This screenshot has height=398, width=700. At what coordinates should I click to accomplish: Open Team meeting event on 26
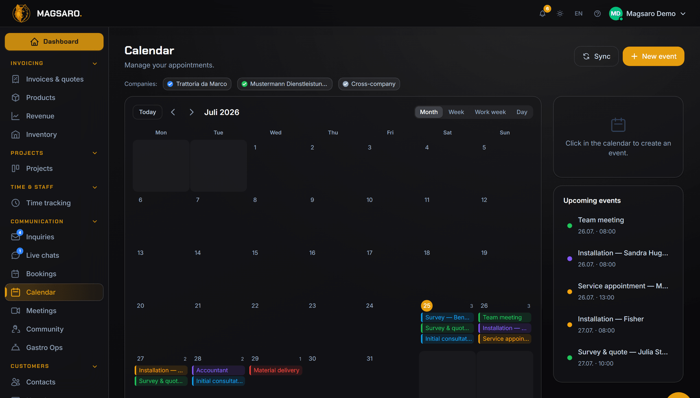504,318
